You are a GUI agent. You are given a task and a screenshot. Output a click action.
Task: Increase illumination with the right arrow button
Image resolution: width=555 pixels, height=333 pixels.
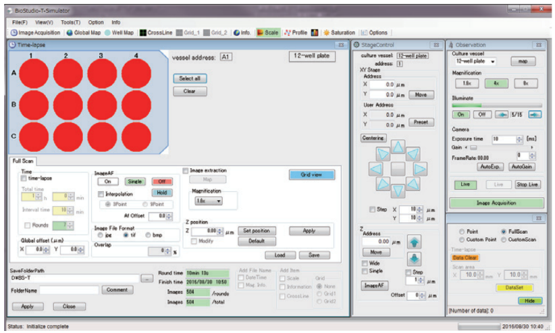pos(535,114)
